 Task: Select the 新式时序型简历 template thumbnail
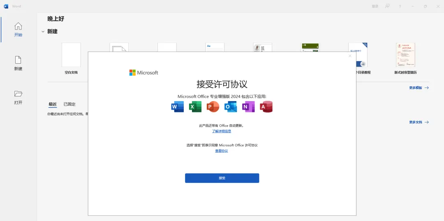[x=405, y=55]
